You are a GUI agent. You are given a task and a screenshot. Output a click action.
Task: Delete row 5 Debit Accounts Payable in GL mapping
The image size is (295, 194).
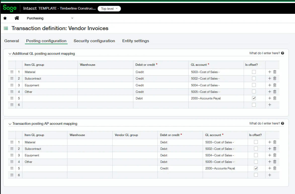[x=275, y=98]
